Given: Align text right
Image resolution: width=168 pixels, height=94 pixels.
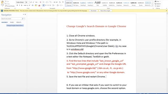Looking at the screenshot, I should (48, 5).
